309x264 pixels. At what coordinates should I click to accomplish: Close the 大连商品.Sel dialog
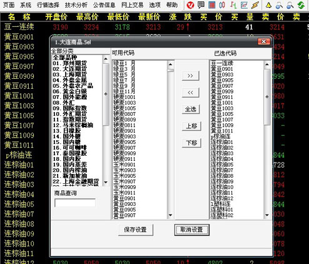(x=264, y=41)
